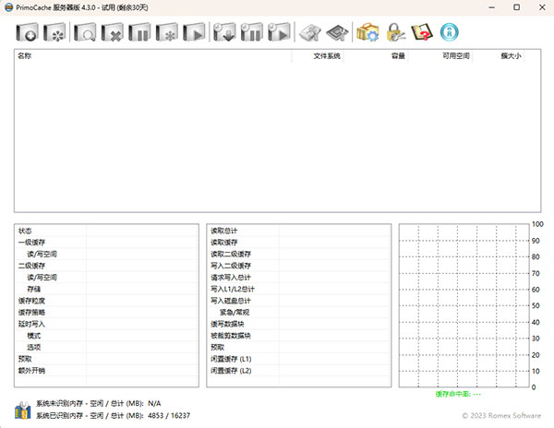Open the chip storage management icon

tap(337, 32)
